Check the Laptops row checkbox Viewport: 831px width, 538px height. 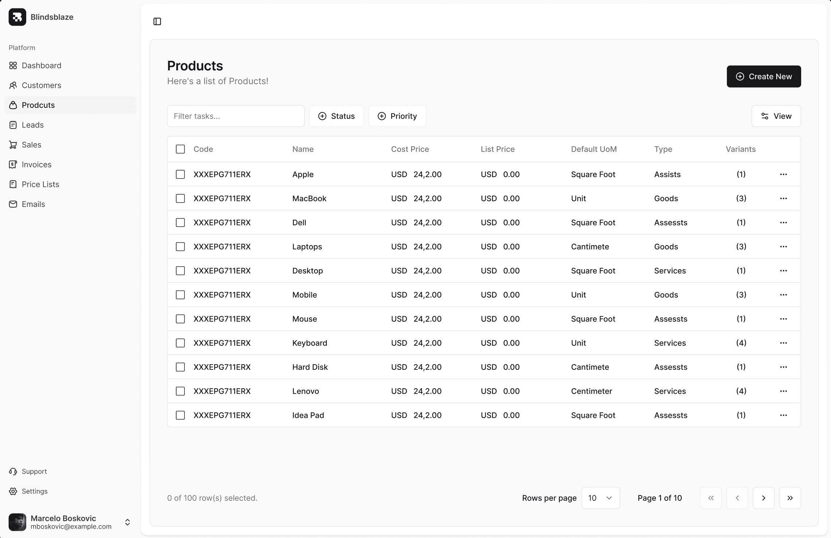[180, 247]
